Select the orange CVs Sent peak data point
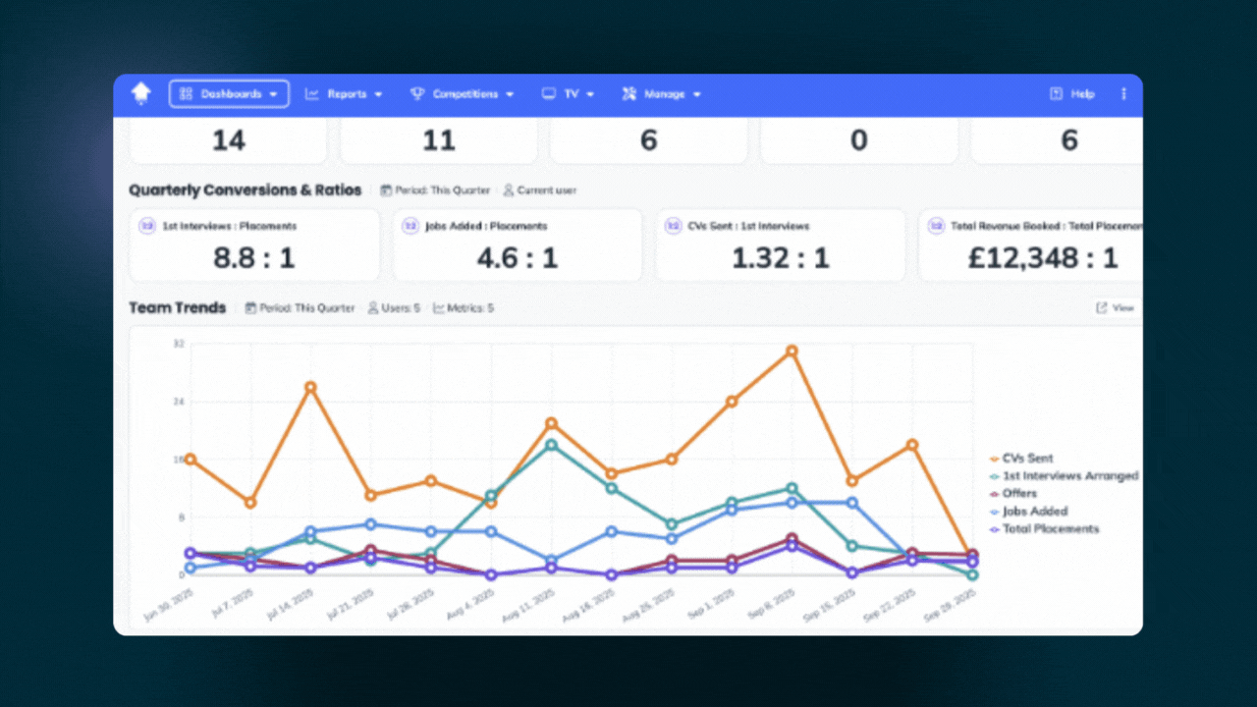This screenshot has height=707, width=1257. pyautogui.click(x=791, y=350)
